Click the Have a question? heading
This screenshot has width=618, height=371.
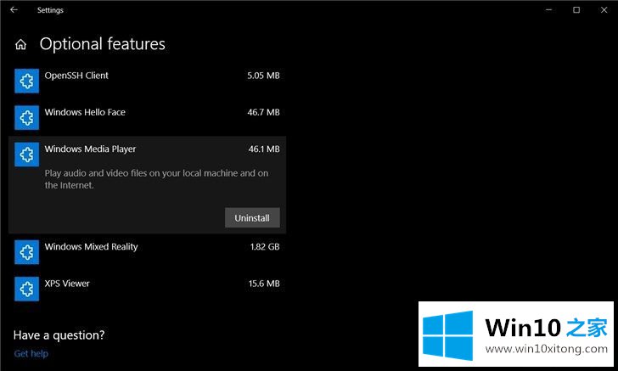tap(59, 335)
